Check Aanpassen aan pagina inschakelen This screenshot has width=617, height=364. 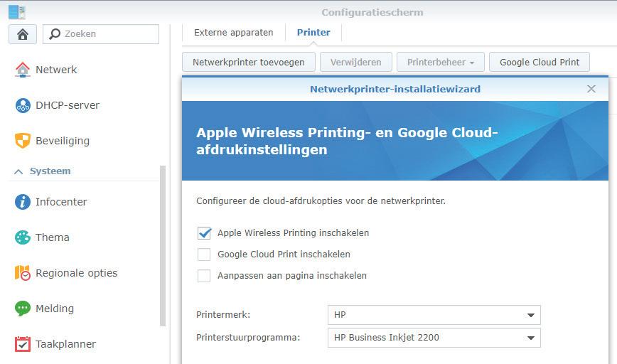pyautogui.click(x=205, y=275)
